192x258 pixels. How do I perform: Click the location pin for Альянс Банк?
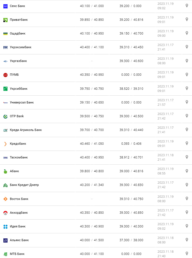point(187,240)
